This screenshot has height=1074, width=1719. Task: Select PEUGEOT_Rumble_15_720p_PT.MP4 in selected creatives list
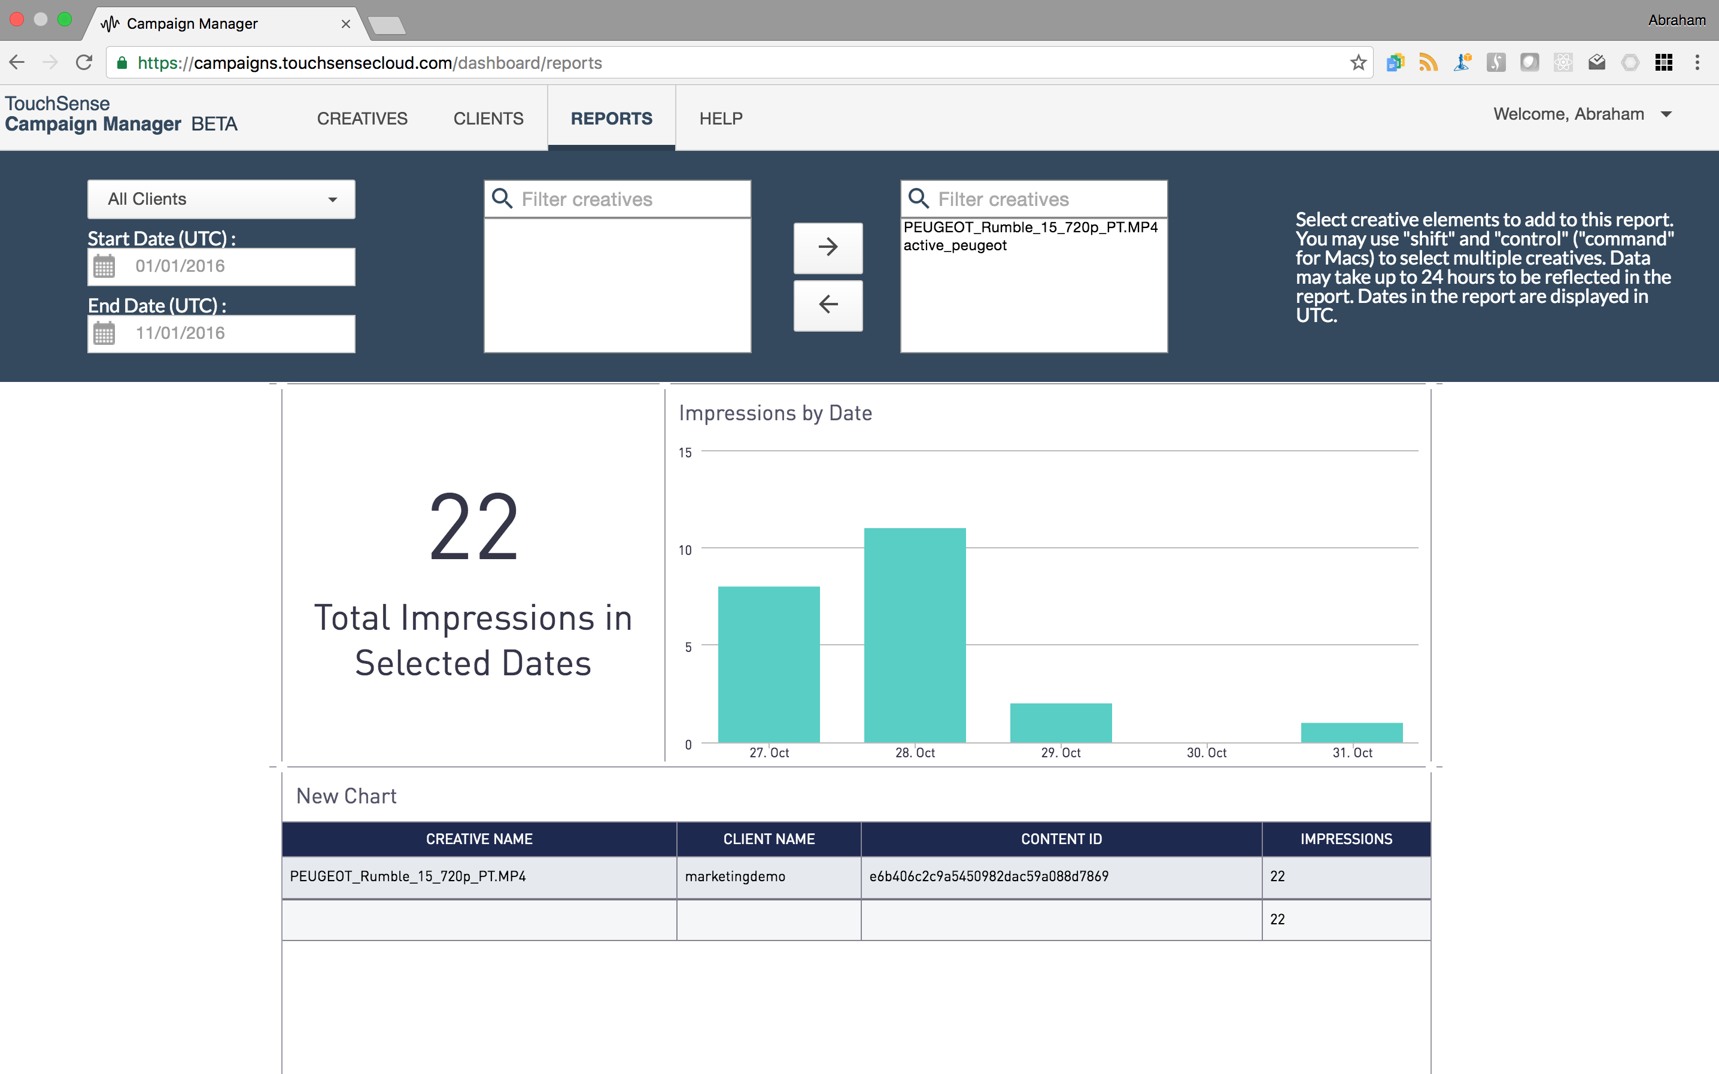pos(1029,227)
